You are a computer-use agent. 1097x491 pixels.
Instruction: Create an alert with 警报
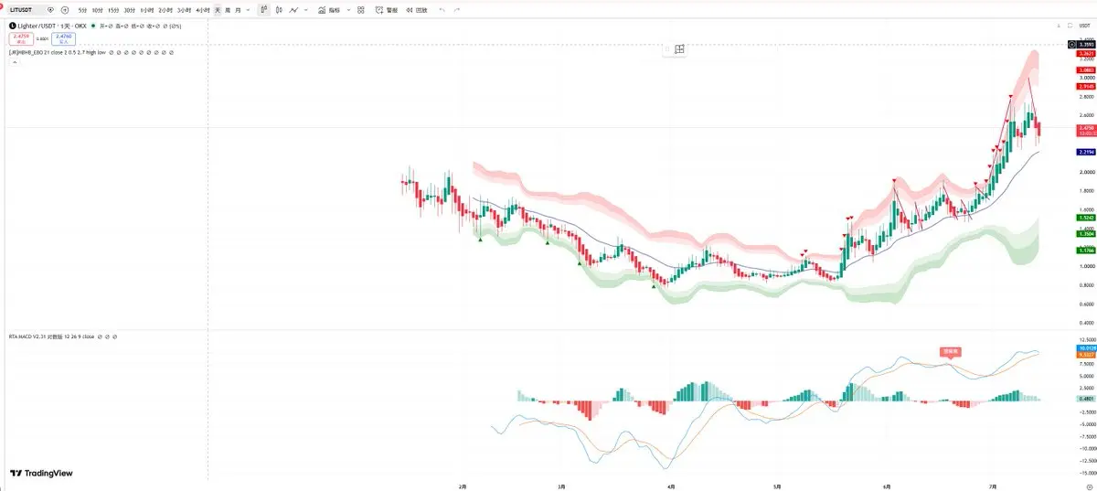[387, 9]
